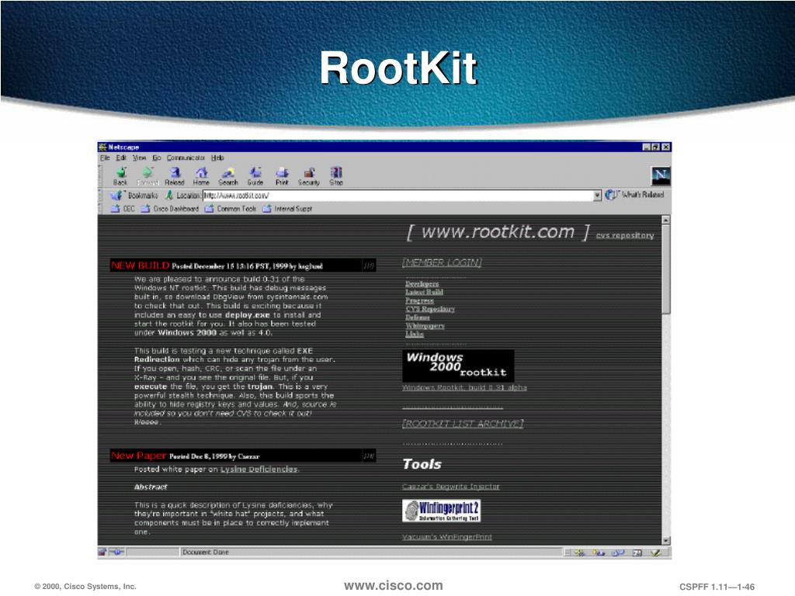795x596 pixels.
Task: Click the Windows 2000 rootkit banner
Action: click(x=458, y=366)
